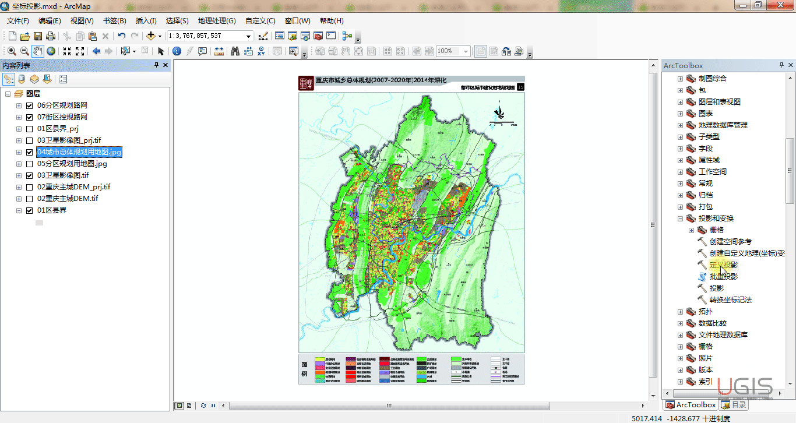
Task: Switch to the 目录 tab
Action: point(734,404)
